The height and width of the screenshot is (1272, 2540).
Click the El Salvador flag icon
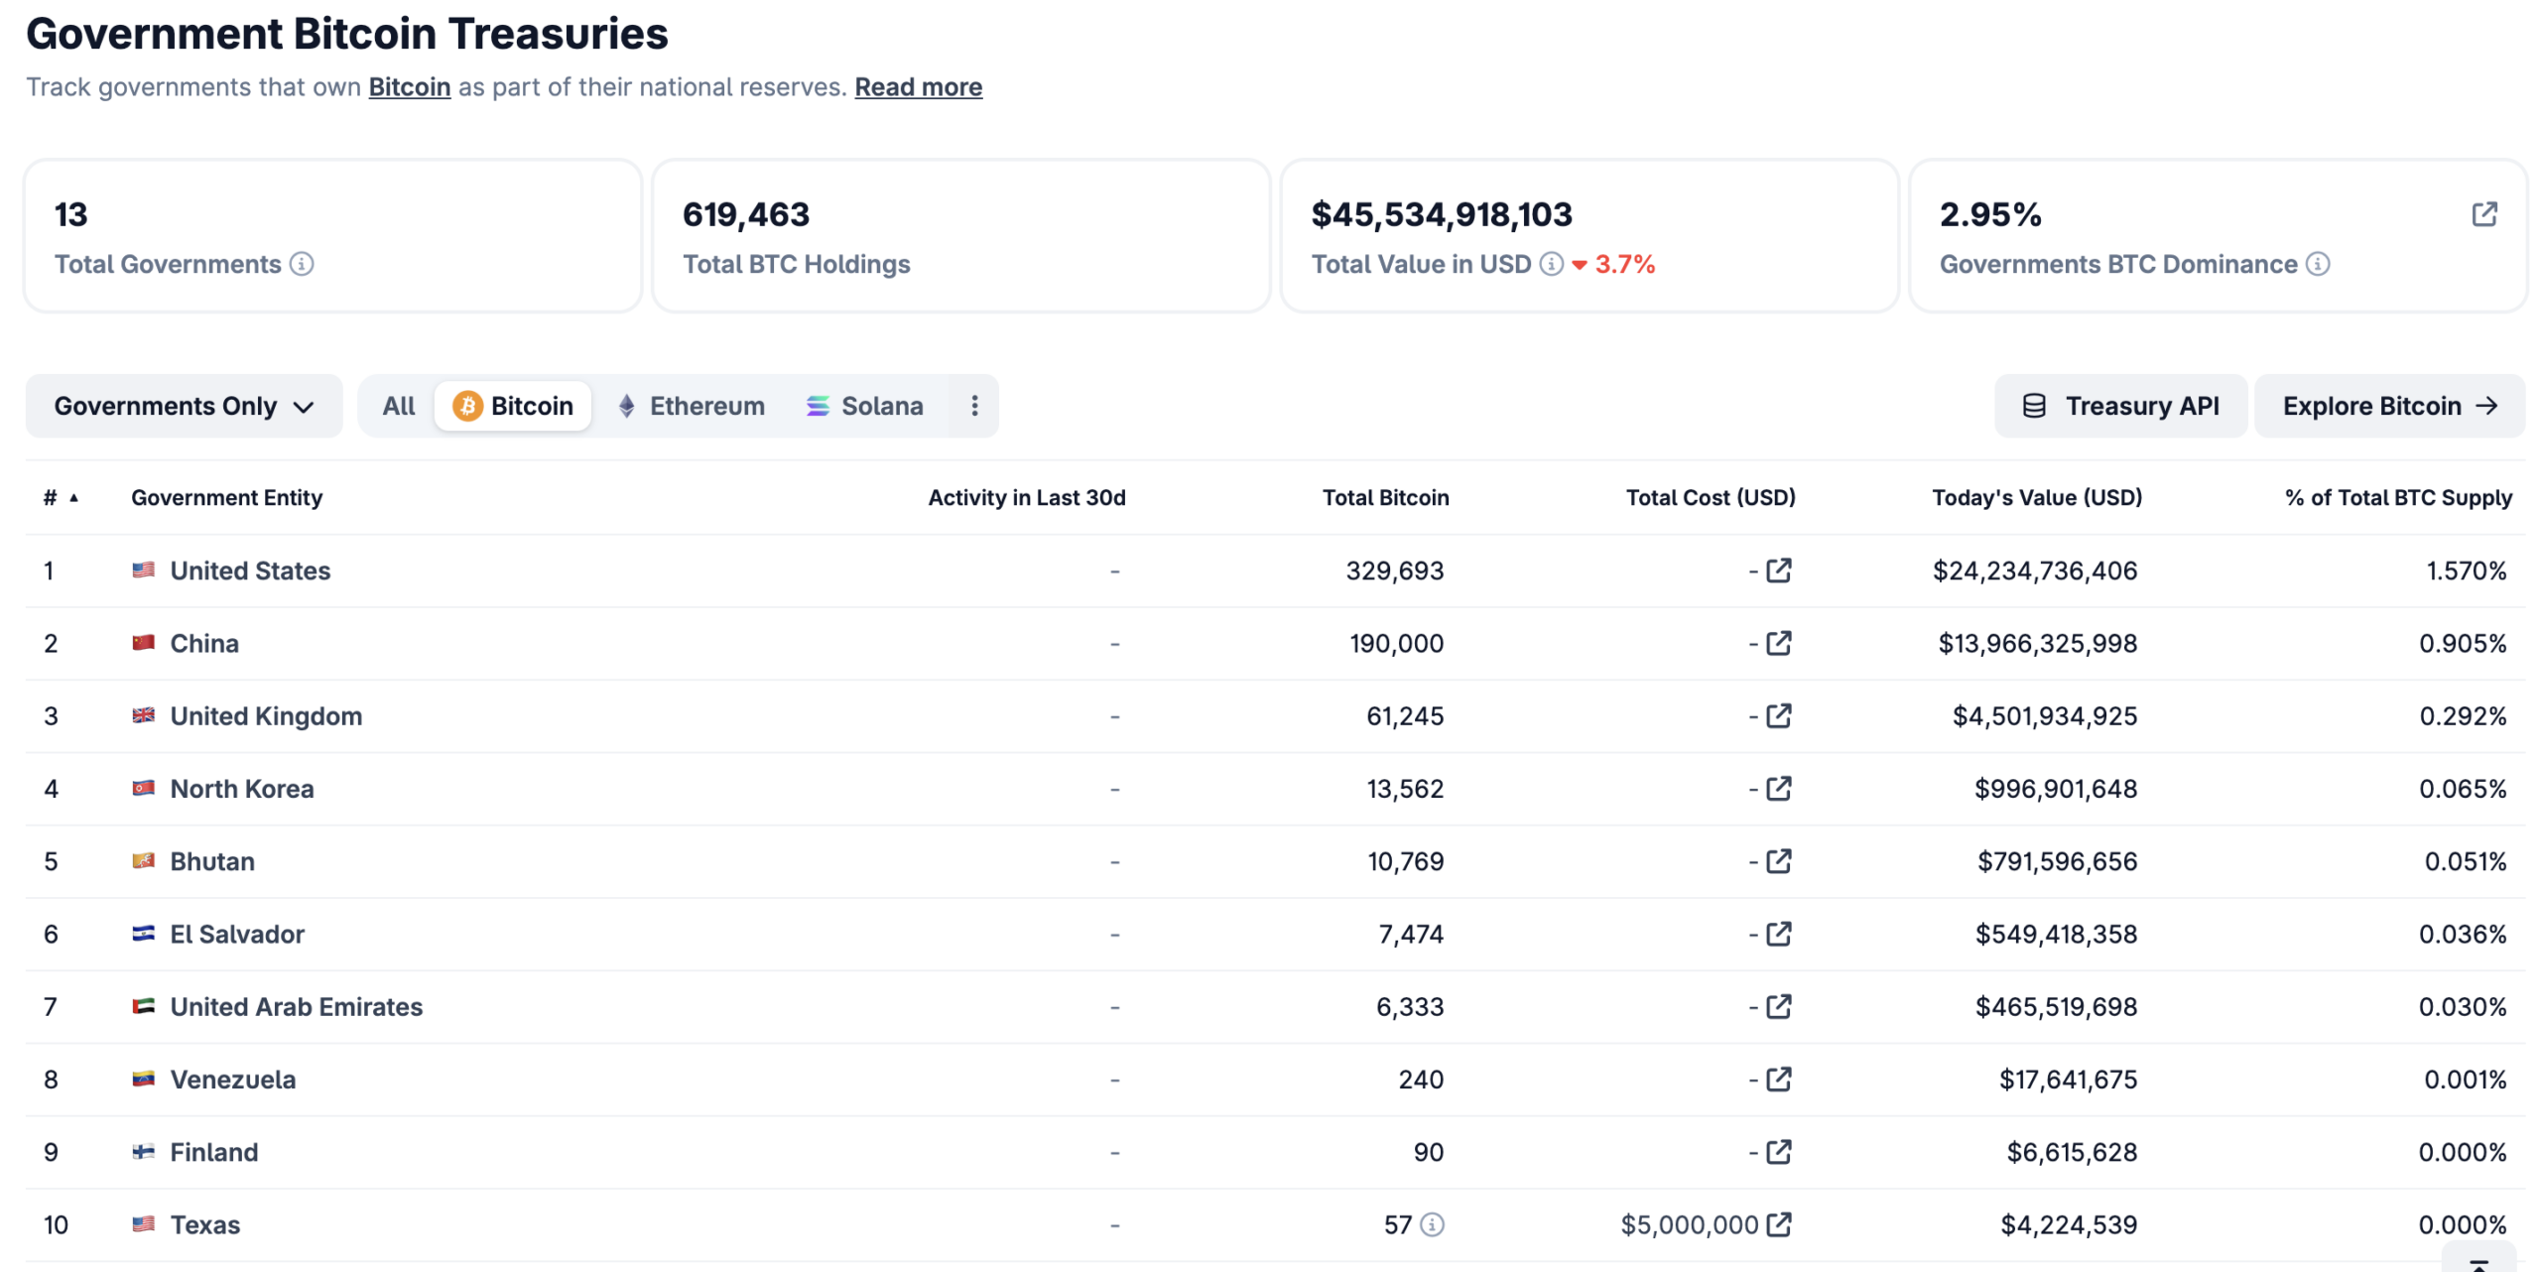(144, 934)
